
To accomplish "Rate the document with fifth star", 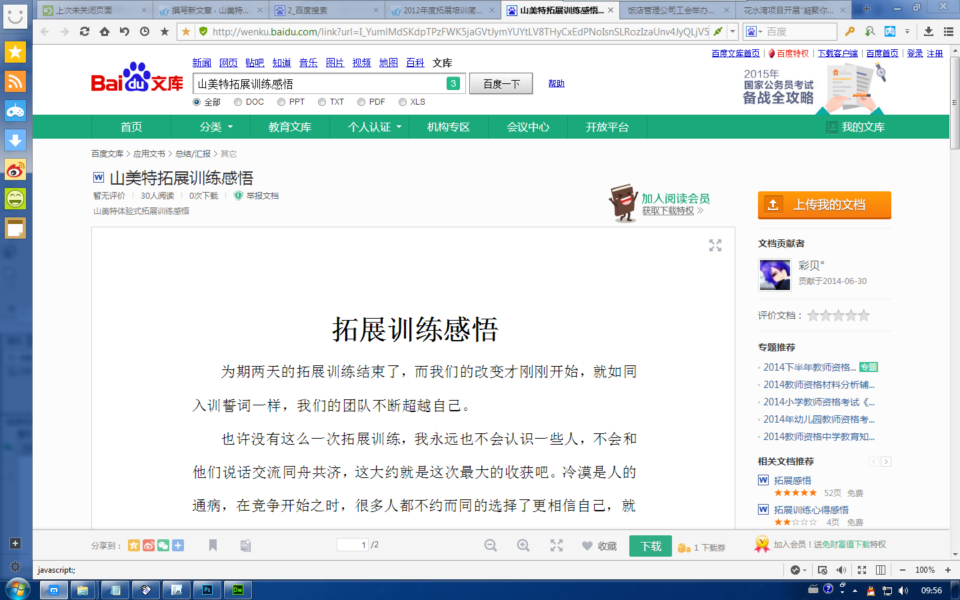I will pos(864,315).
